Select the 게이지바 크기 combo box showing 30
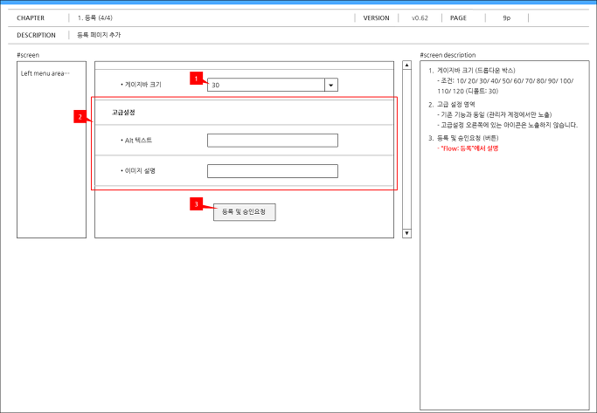 pyautogui.click(x=272, y=86)
